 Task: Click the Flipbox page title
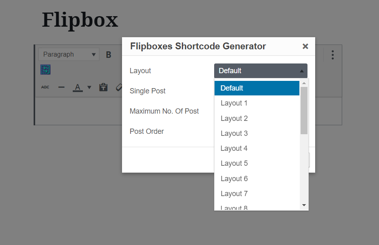[x=80, y=21]
